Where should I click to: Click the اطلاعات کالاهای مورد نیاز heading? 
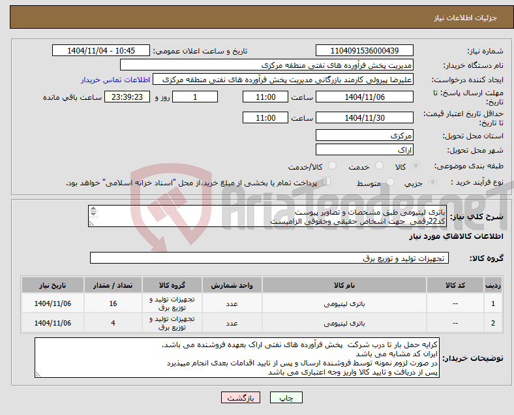coord(456,236)
